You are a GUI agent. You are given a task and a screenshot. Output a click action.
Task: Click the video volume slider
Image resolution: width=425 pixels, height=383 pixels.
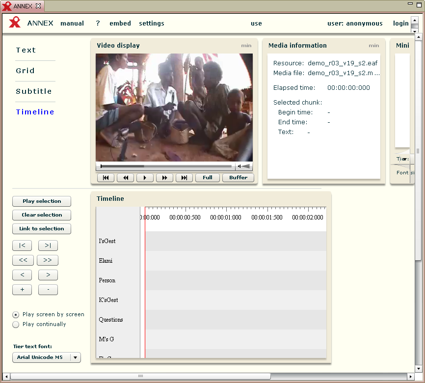click(244, 166)
